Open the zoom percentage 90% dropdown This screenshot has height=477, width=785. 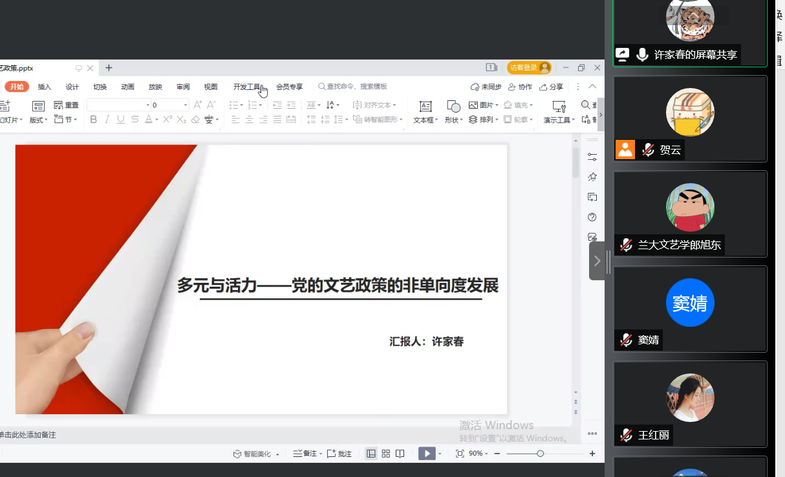coord(479,454)
